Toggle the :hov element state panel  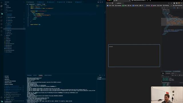[173, 75]
